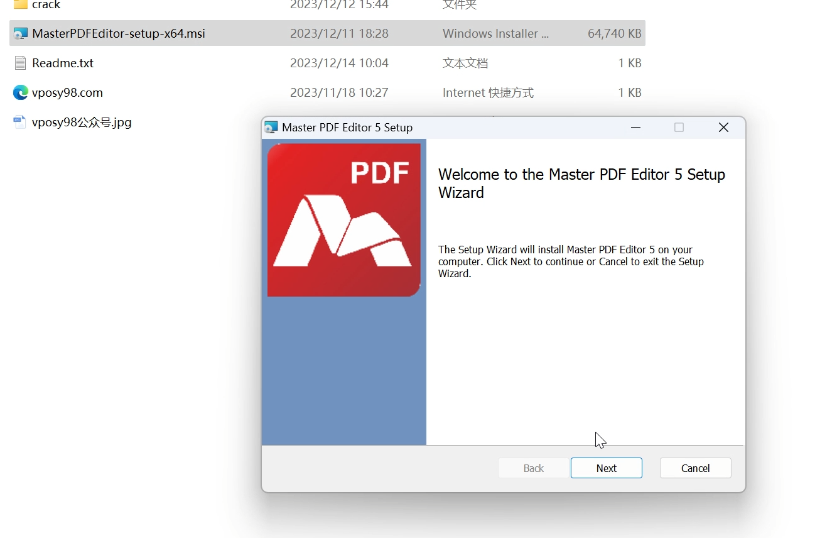Click the crack folder icon

pos(21,4)
